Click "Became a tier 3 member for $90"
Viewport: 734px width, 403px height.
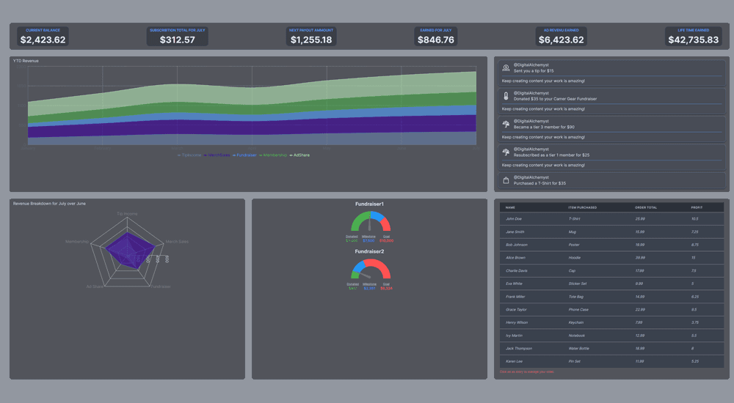(x=544, y=127)
